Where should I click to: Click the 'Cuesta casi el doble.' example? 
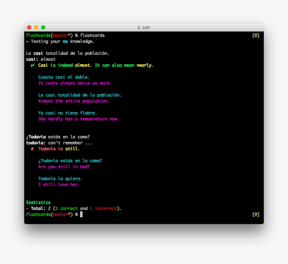pos(64,77)
